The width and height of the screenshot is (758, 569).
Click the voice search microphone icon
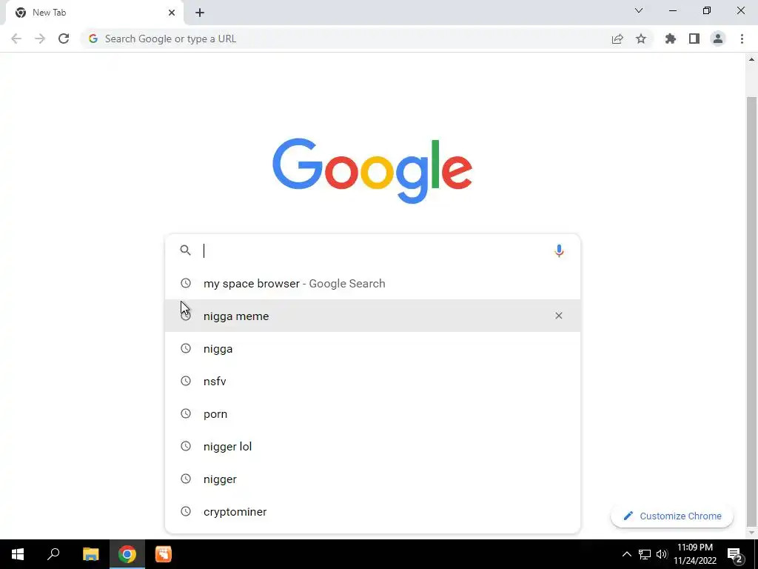click(x=559, y=250)
